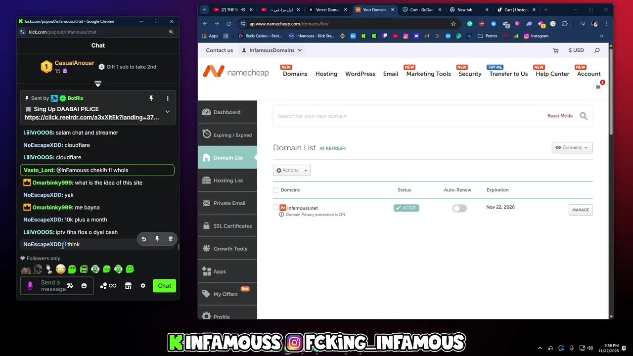Image resolution: width=633 pixels, height=356 pixels.
Task: Open the Actions dropdown in Domain List
Action: pyautogui.click(x=292, y=170)
